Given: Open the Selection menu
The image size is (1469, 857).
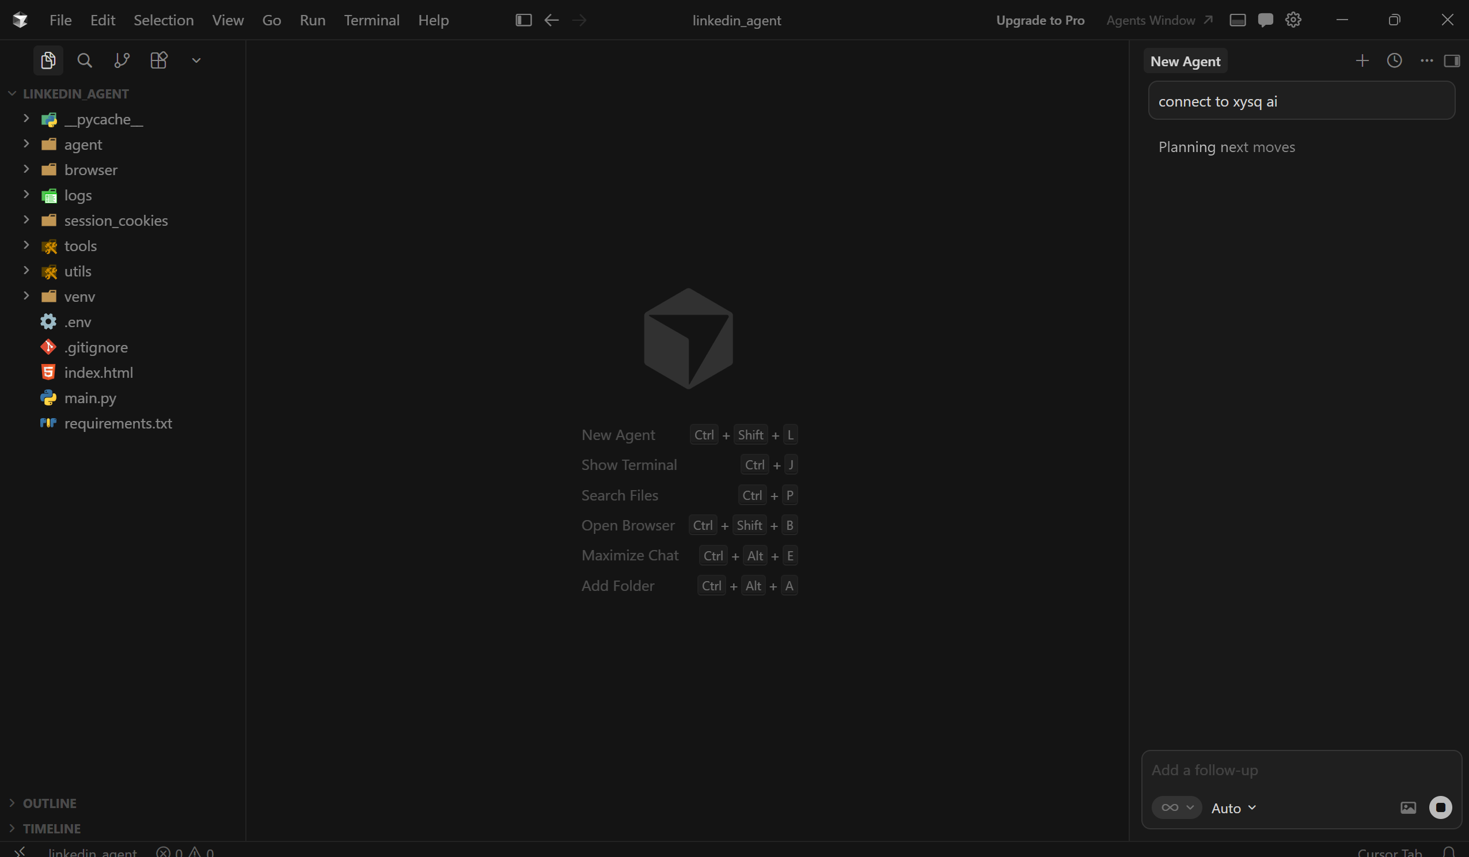Looking at the screenshot, I should point(163,20).
